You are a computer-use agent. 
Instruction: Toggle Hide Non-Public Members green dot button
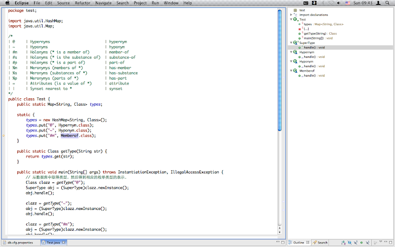point(361,243)
